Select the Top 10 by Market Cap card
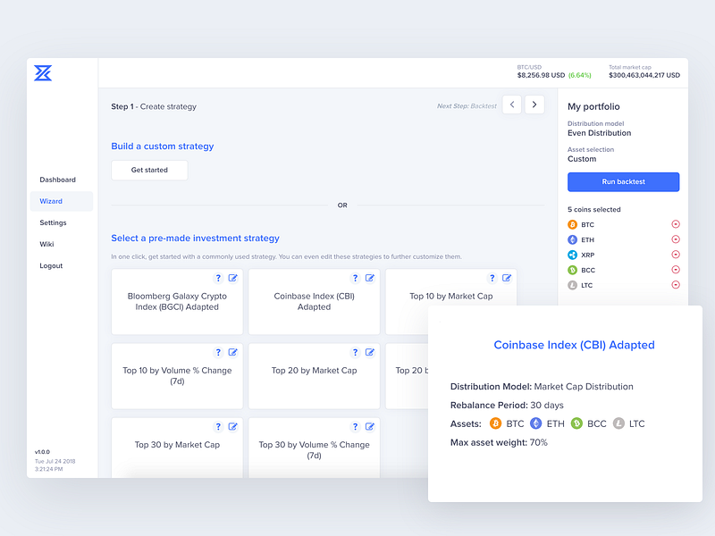This screenshot has height=536, width=715. point(451,297)
